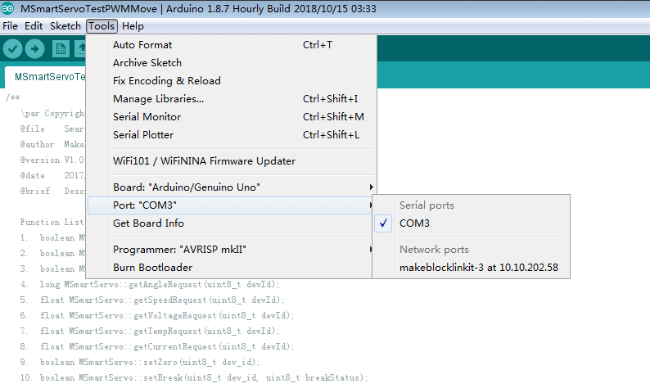Click the New sketch document icon
The image size is (650, 388).
coord(61,49)
